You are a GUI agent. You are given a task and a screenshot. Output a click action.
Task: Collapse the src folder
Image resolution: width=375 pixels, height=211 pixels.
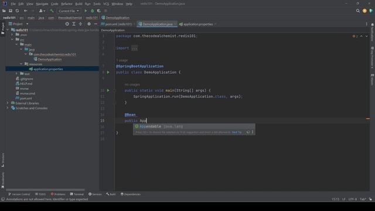12,39
